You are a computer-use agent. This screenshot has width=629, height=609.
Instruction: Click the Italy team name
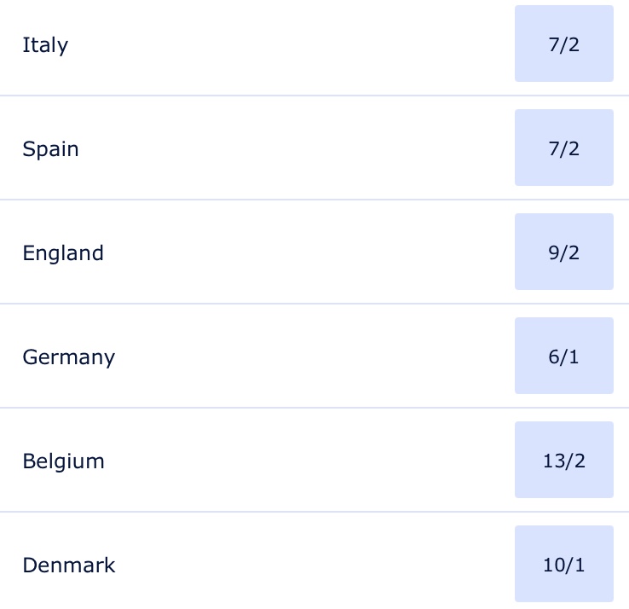[x=45, y=44]
